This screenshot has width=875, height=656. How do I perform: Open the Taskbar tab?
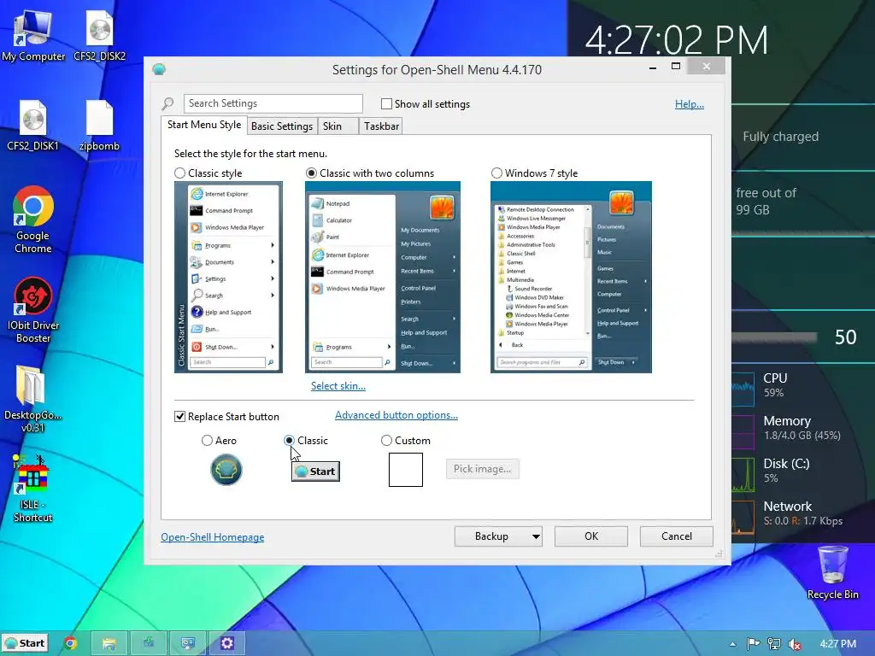click(381, 126)
